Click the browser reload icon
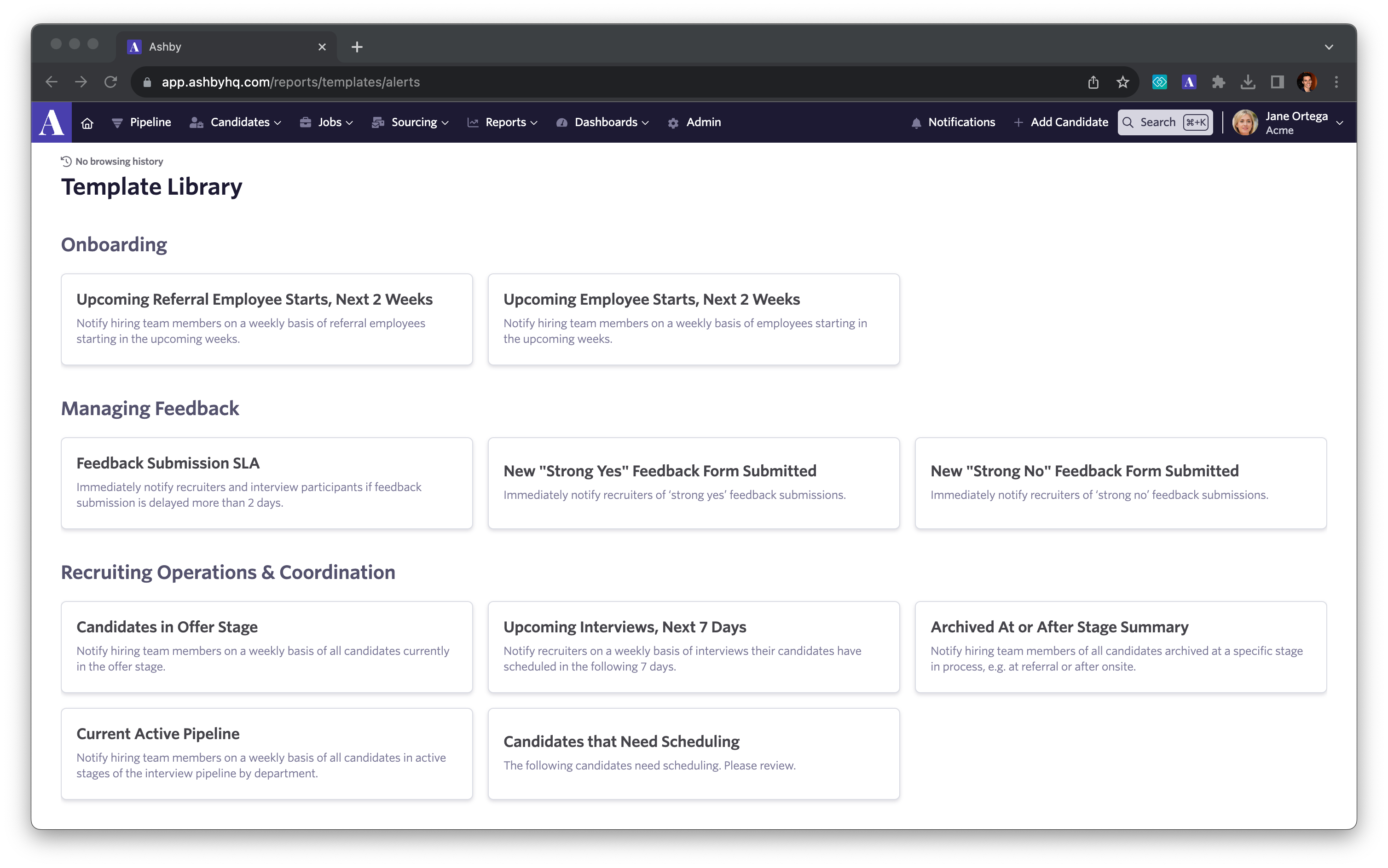Image resolution: width=1388 pixels, height=868 pixels. pyautogui.click(x=111, y=82)
